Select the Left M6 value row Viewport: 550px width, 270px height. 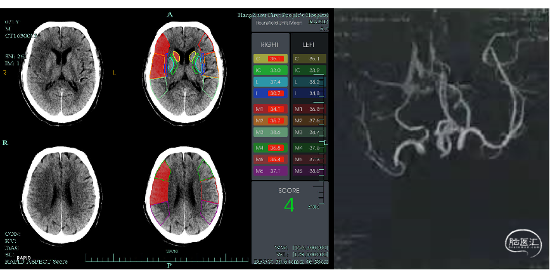pyautogui.click(x=309, y=171)
